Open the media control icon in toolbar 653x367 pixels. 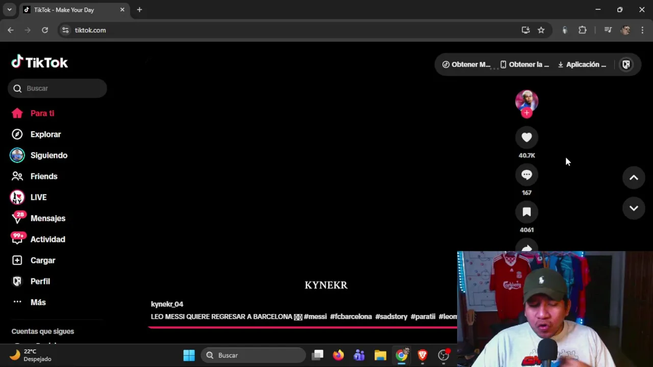[x=608, y=30]
